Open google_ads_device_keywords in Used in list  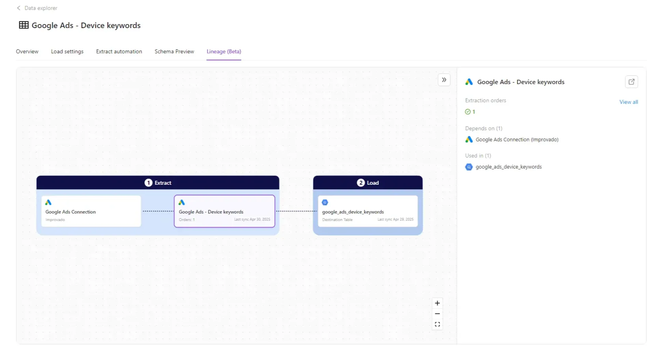(x=508, y=167)
